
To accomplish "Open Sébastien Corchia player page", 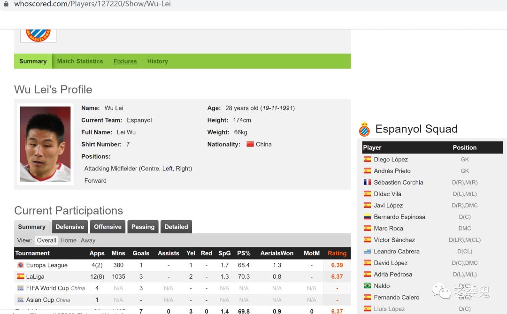I will pyautogui.click(x=399, y=182).
